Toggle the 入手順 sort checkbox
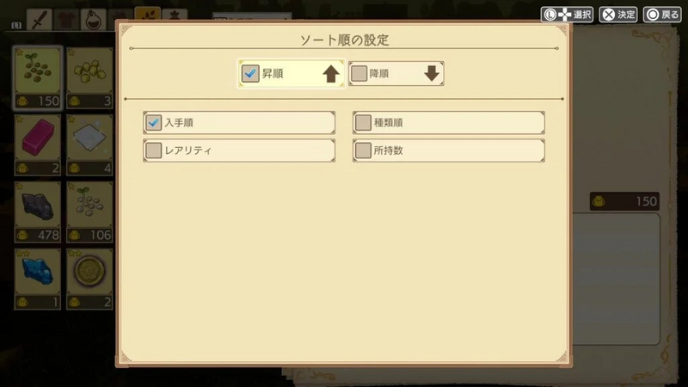Viewport: 688px width, 387px height. click(x=153, y=122)
